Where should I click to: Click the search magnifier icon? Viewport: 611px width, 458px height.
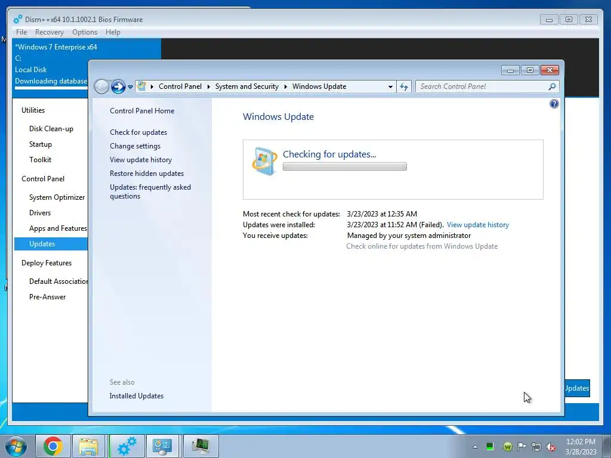click(552, 86)
